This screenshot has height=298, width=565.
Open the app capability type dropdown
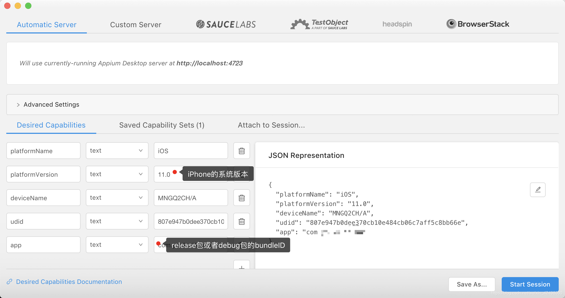tap(117, 245)
